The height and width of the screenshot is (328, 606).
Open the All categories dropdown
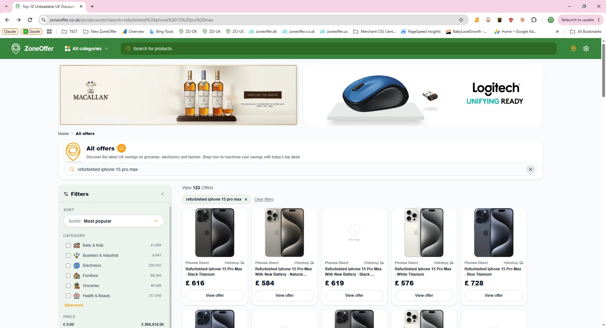pos(86,49)
